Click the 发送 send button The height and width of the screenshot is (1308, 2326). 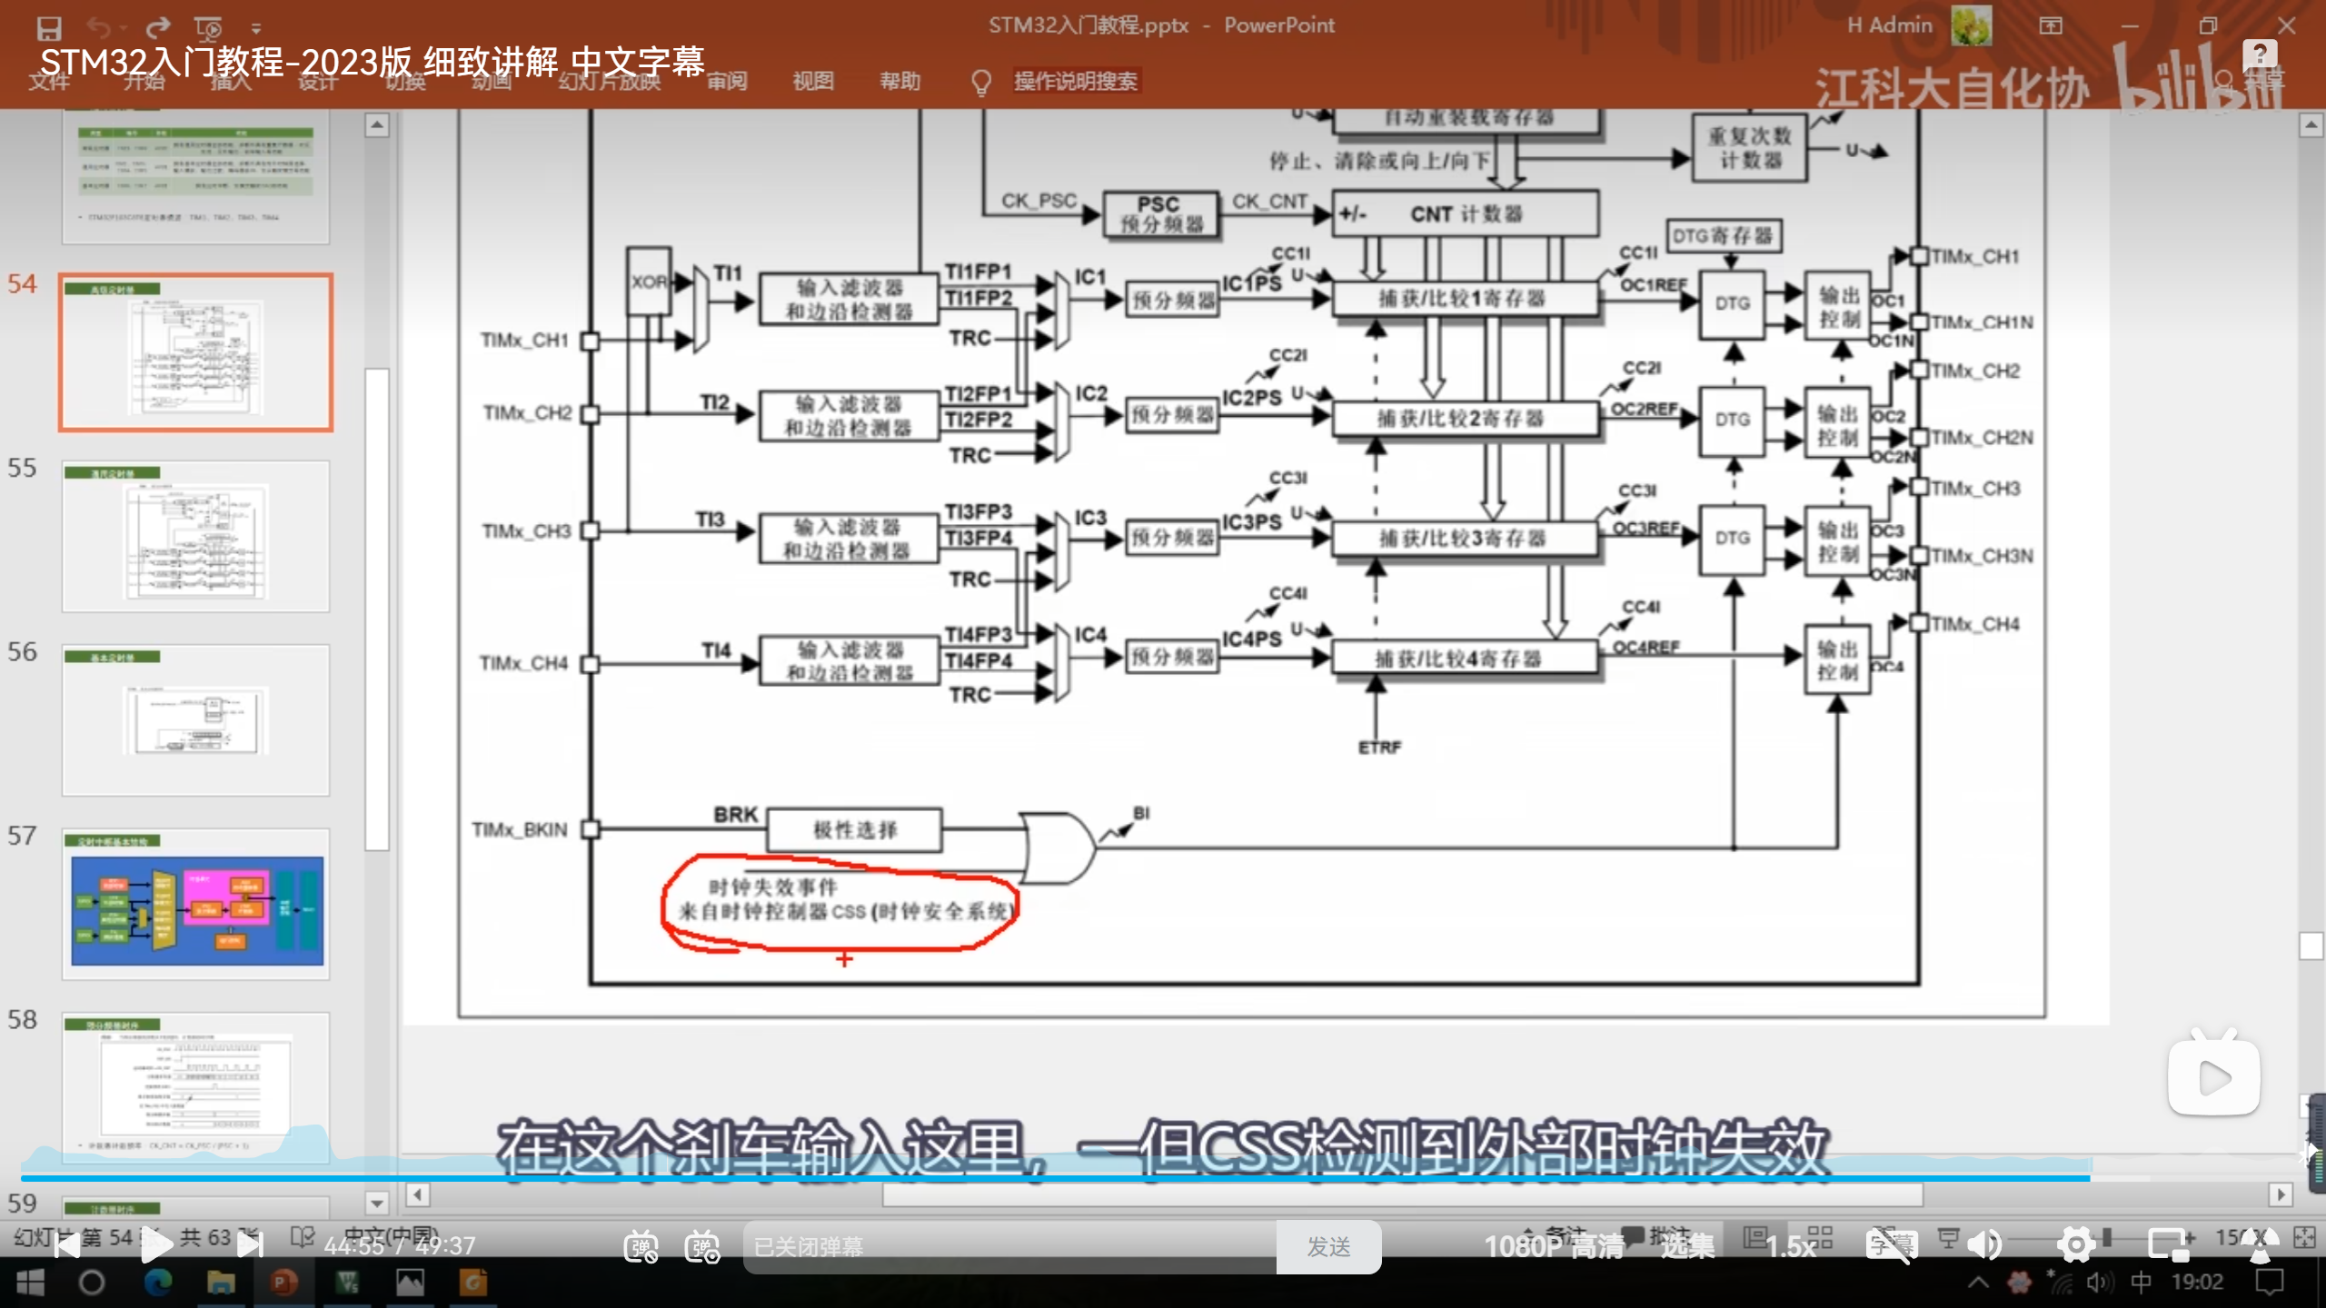point(1328,1247)
